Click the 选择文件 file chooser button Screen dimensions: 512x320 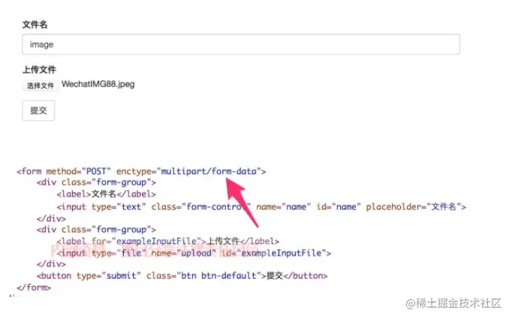click(x=41, y=86)
